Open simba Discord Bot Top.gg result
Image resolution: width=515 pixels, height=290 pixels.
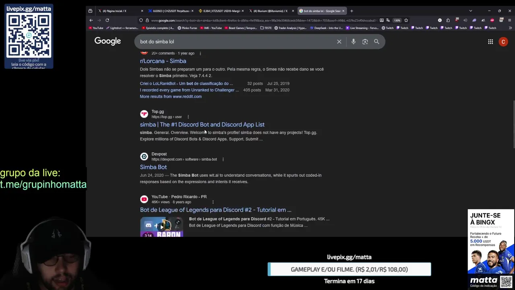pos(202,124)
